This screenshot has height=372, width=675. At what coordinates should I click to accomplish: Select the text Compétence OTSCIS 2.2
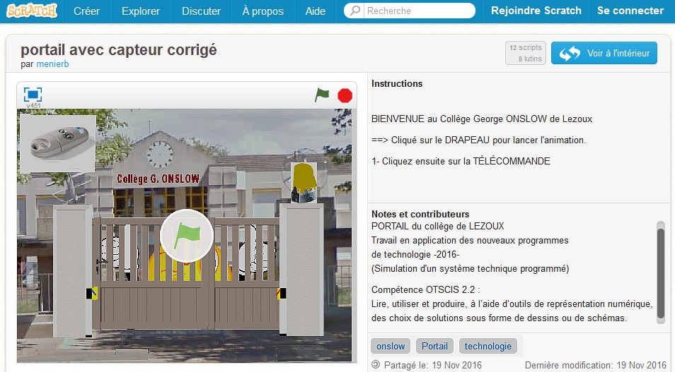tap(425, 289)
